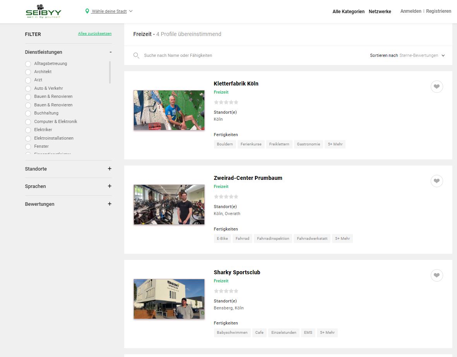Select the Elektriker filter option

coord(28,130)
